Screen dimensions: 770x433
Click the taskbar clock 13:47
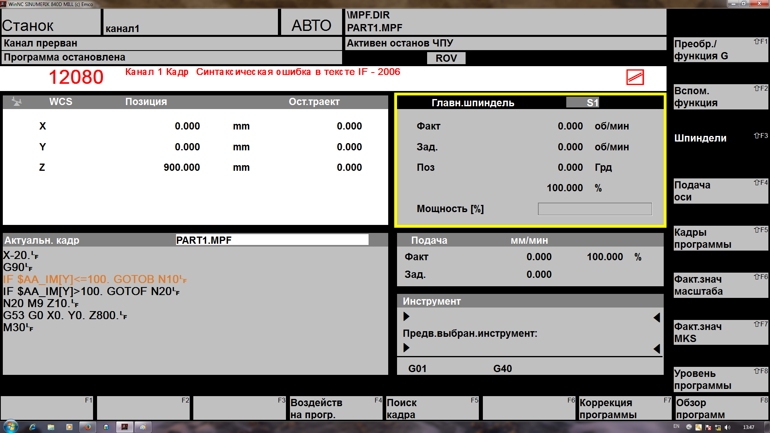tap(748, 427)
